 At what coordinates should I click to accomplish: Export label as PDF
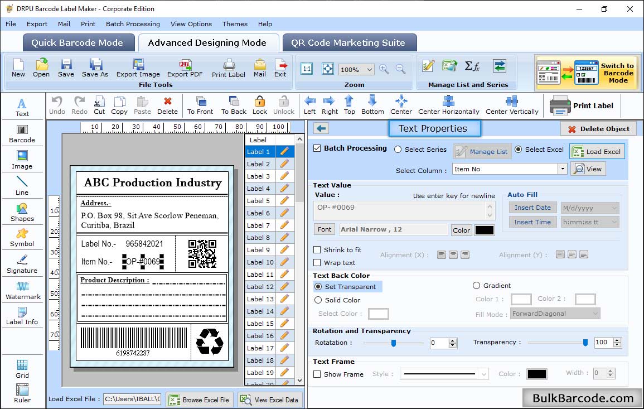click(185, 68)
